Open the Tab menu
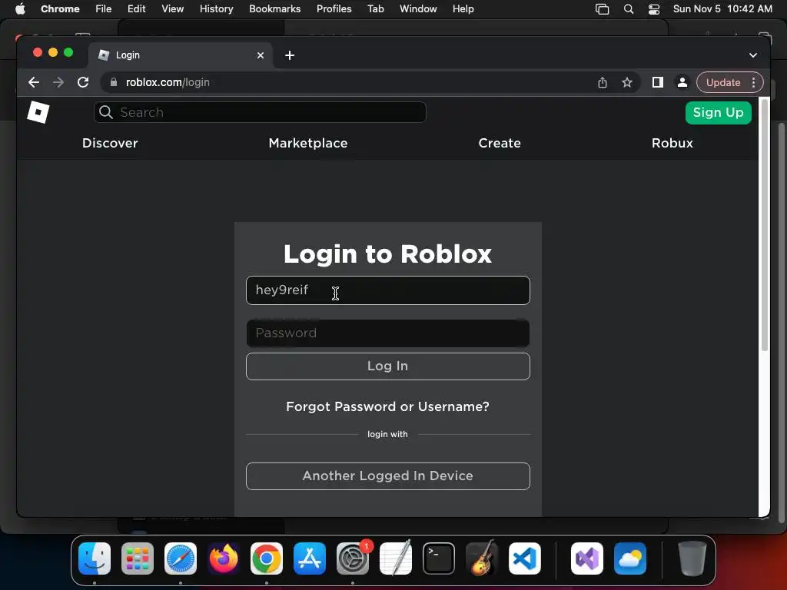Viewport: 787px width, 590px height. point(375,9)
